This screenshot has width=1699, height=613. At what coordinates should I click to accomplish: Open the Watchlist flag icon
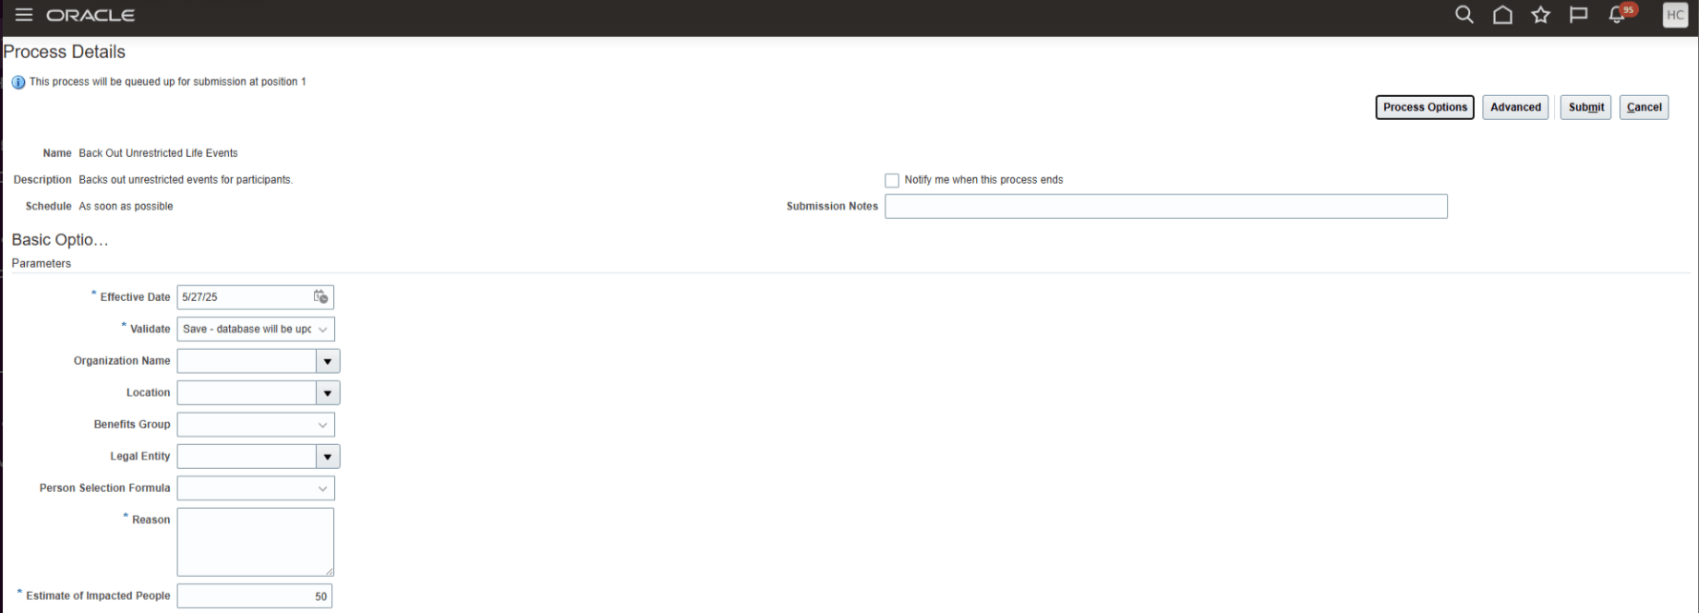tap(1578, 15)
